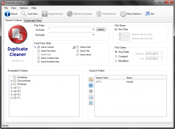
Task: Click the magnifier icon by Same Content
Action: 35,47
